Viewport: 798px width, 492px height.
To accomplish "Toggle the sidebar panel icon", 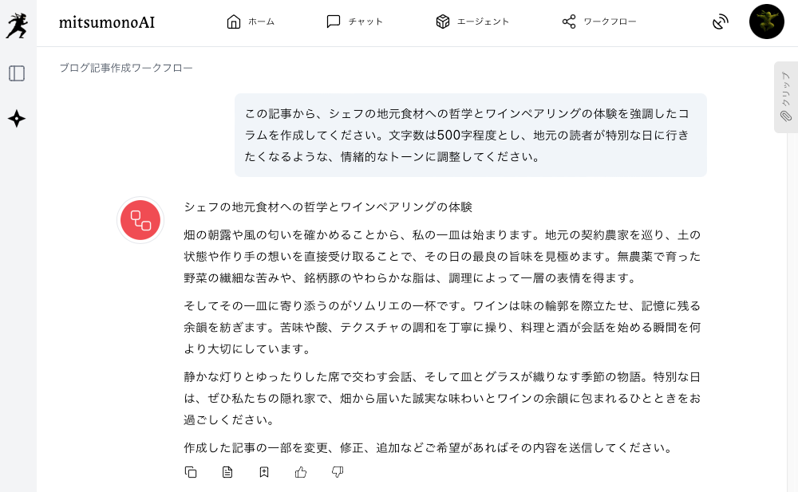I will coord(17,73).
